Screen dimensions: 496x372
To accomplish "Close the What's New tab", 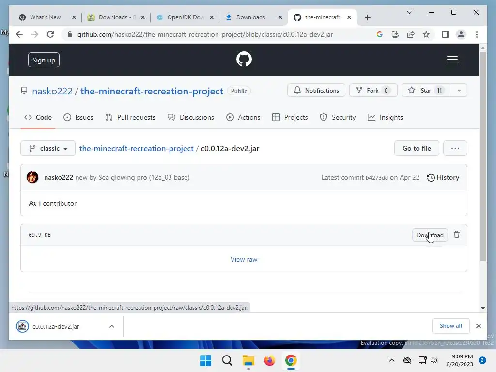I will pyautogui.click(x=74, y=17).
